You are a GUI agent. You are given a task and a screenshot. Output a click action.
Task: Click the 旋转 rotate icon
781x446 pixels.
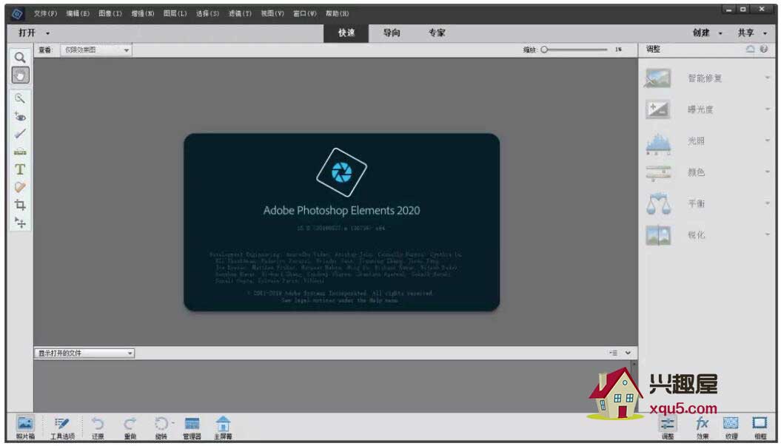coord(161,428)
